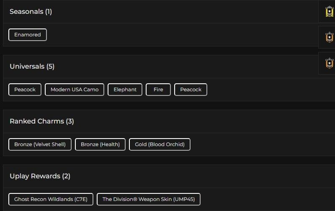The height and width of the screenshot is (211, 335).
Task: Click the Ghost Recon Wildlands (C7E) tag
Action: click(x=51, y=199)
